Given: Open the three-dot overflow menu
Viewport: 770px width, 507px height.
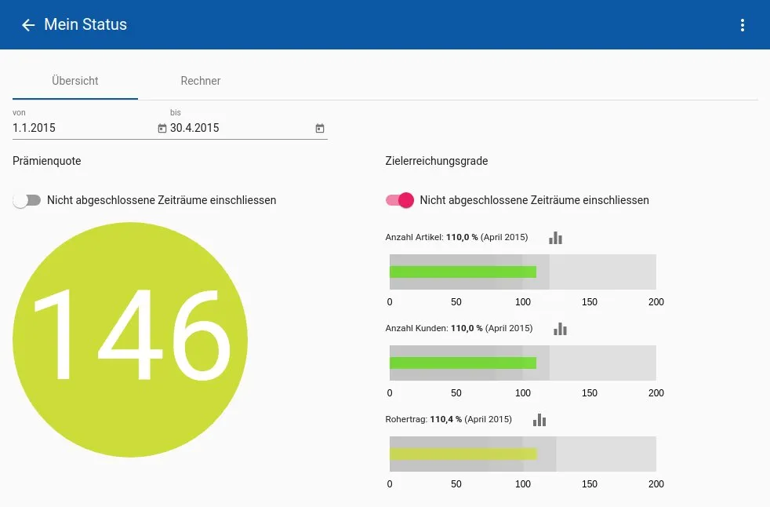Looking at the screenshot, I should point(743,25).
